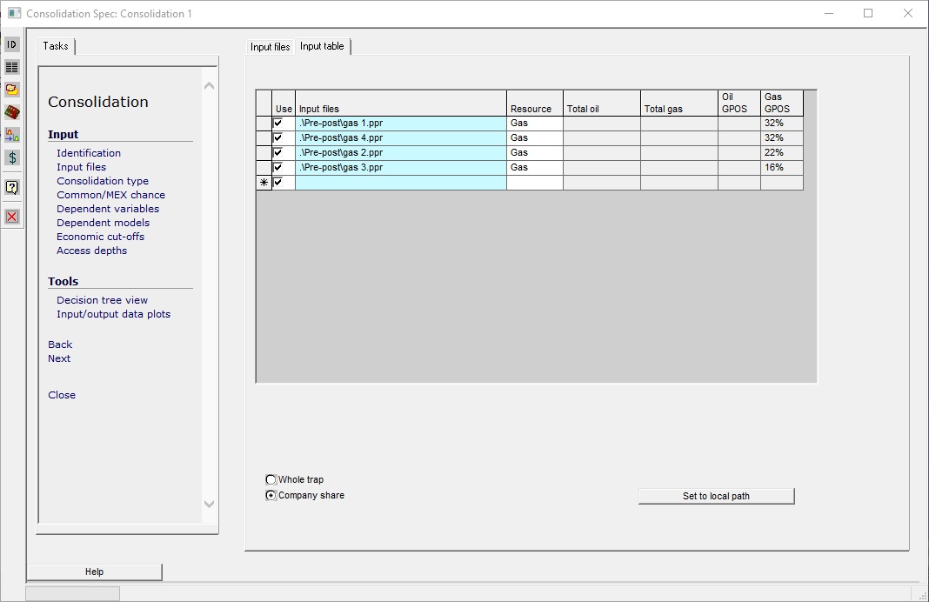Click the dependent distributions icon with arrow
929x602 pixels.
12,135
